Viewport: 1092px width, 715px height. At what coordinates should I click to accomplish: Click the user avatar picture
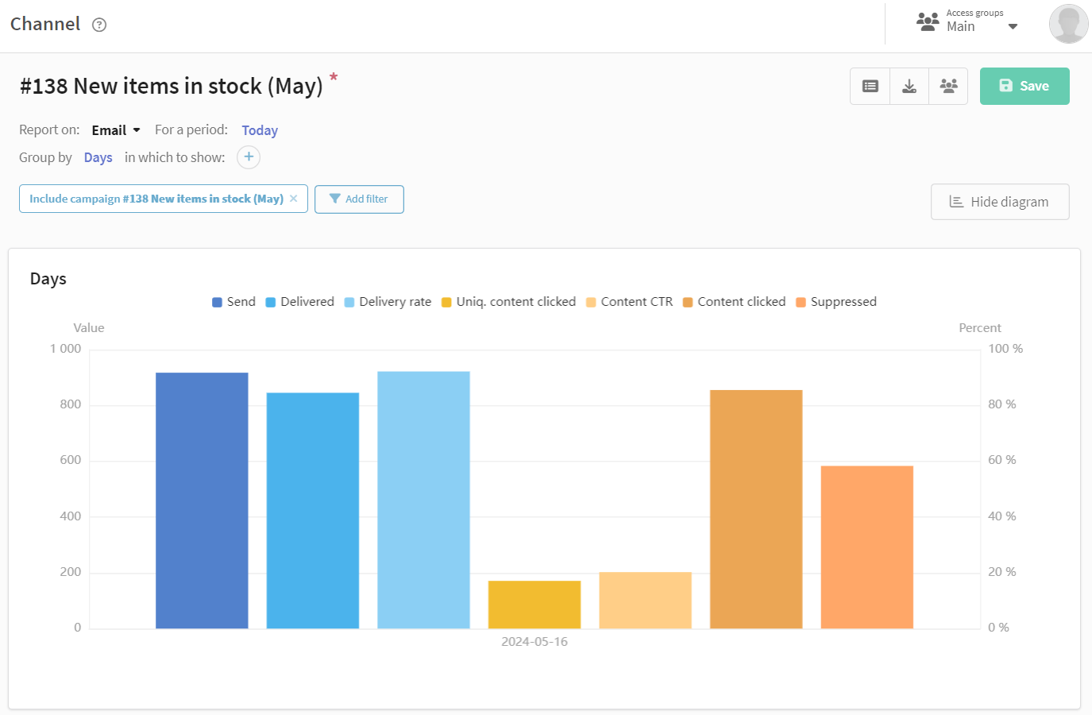point(1068,24)
